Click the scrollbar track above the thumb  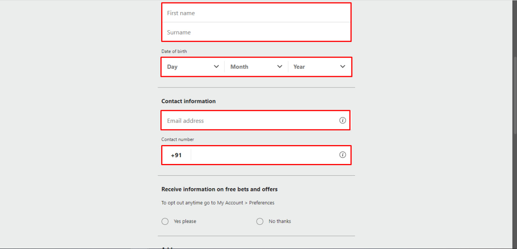click(x=515, y=28)
